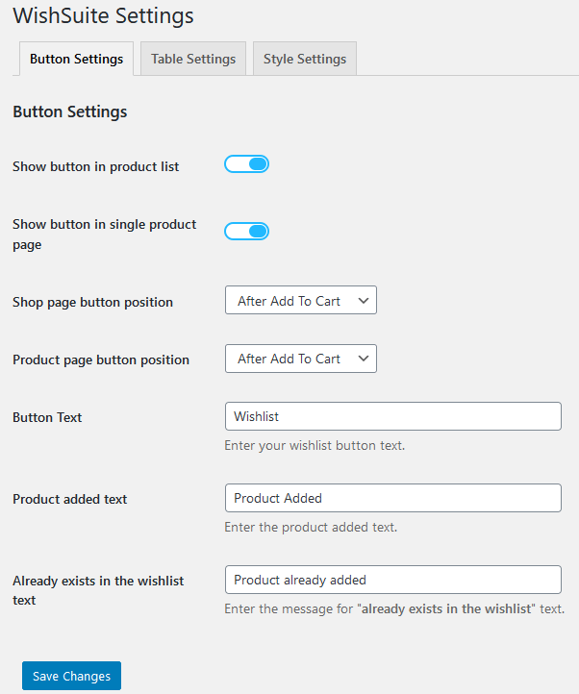Click the 'Product page button position' label
The width and height of the screenshot is (579, 694).
101,359
